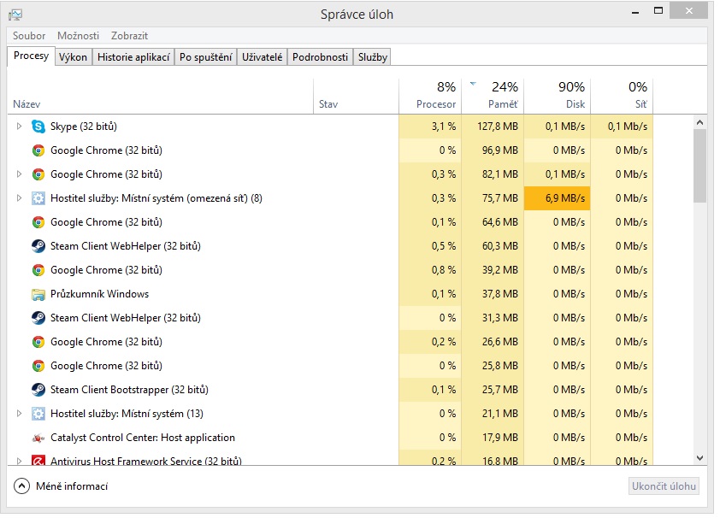
Task: Open the Podrobnosti tab
Action: pyautogui.click(x=320, y=57)
